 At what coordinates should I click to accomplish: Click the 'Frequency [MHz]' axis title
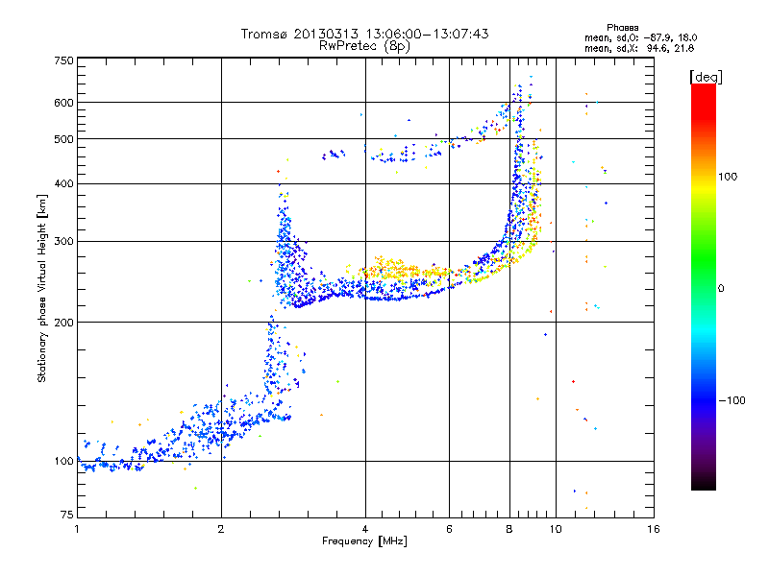(364, 541)
